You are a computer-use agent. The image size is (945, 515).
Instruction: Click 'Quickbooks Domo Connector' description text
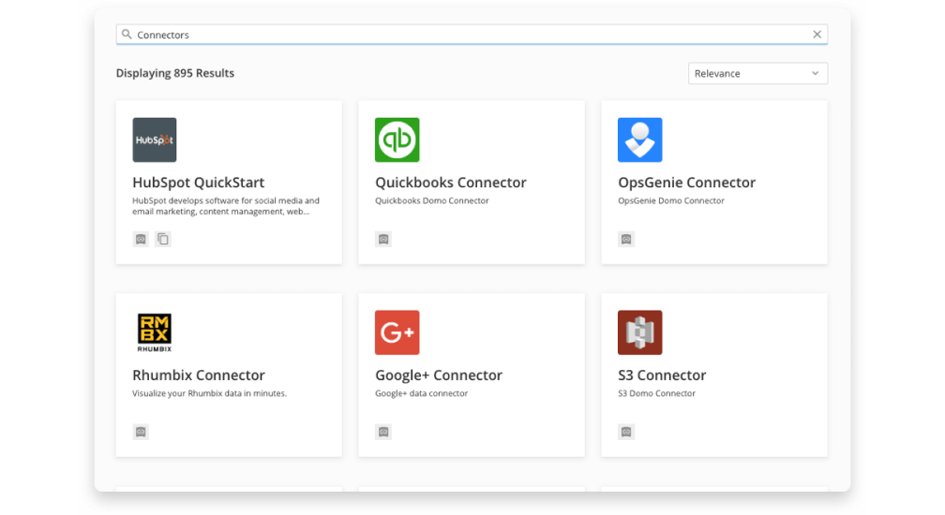[431, 200]
